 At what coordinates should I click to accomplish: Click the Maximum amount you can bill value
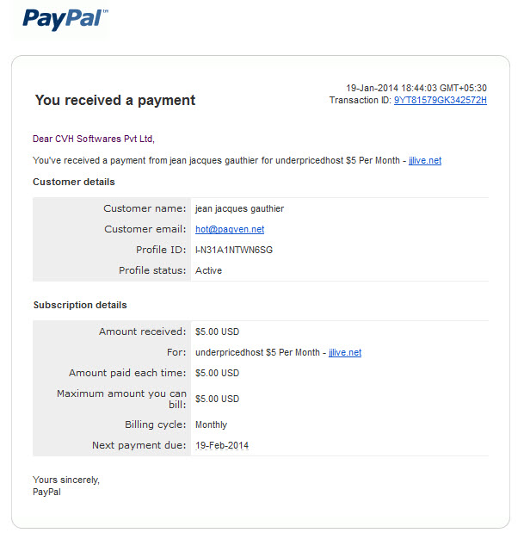(x=217, y=399)
